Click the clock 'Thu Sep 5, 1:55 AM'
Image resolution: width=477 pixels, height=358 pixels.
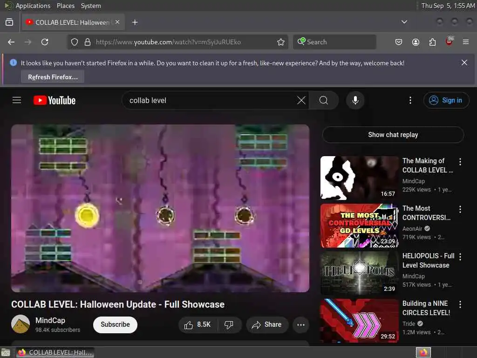[448, 6]
